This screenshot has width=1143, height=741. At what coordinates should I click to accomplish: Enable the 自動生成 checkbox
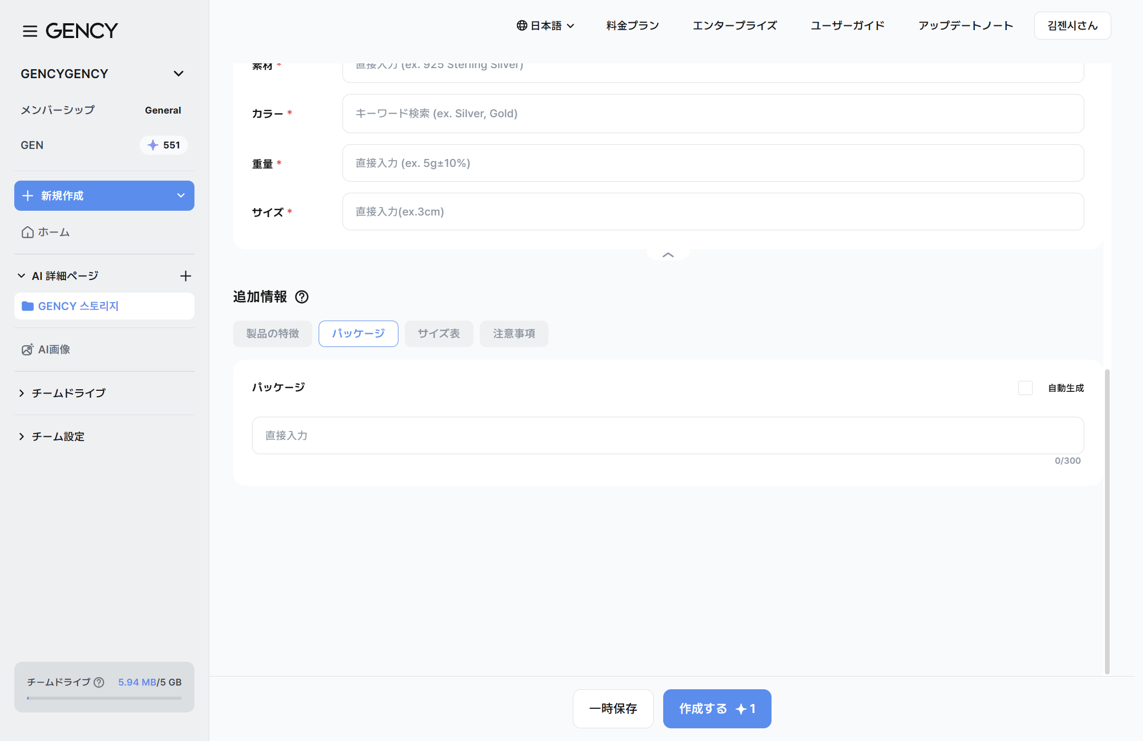pyautogui.click(x=1025, y=388)
